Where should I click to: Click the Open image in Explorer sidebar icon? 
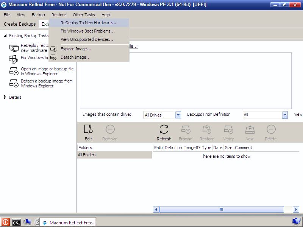click(14, 71)
